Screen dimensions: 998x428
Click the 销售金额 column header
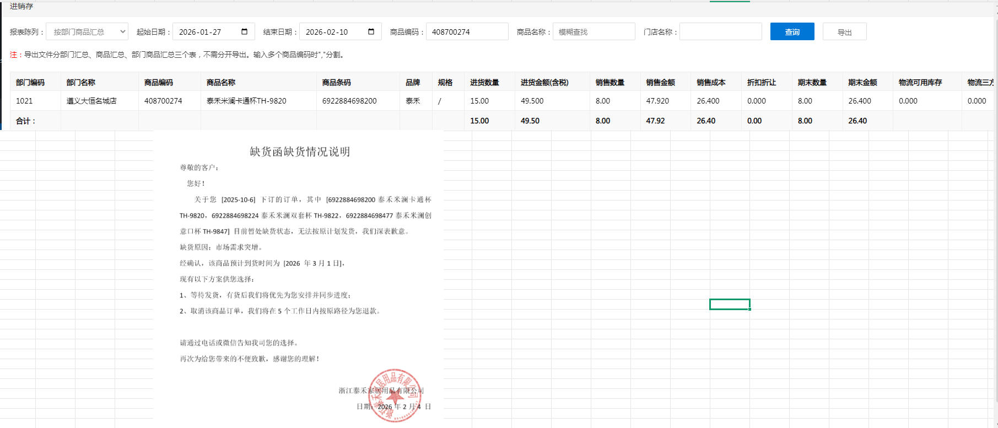pyautogui.click(x=660, y=82)
